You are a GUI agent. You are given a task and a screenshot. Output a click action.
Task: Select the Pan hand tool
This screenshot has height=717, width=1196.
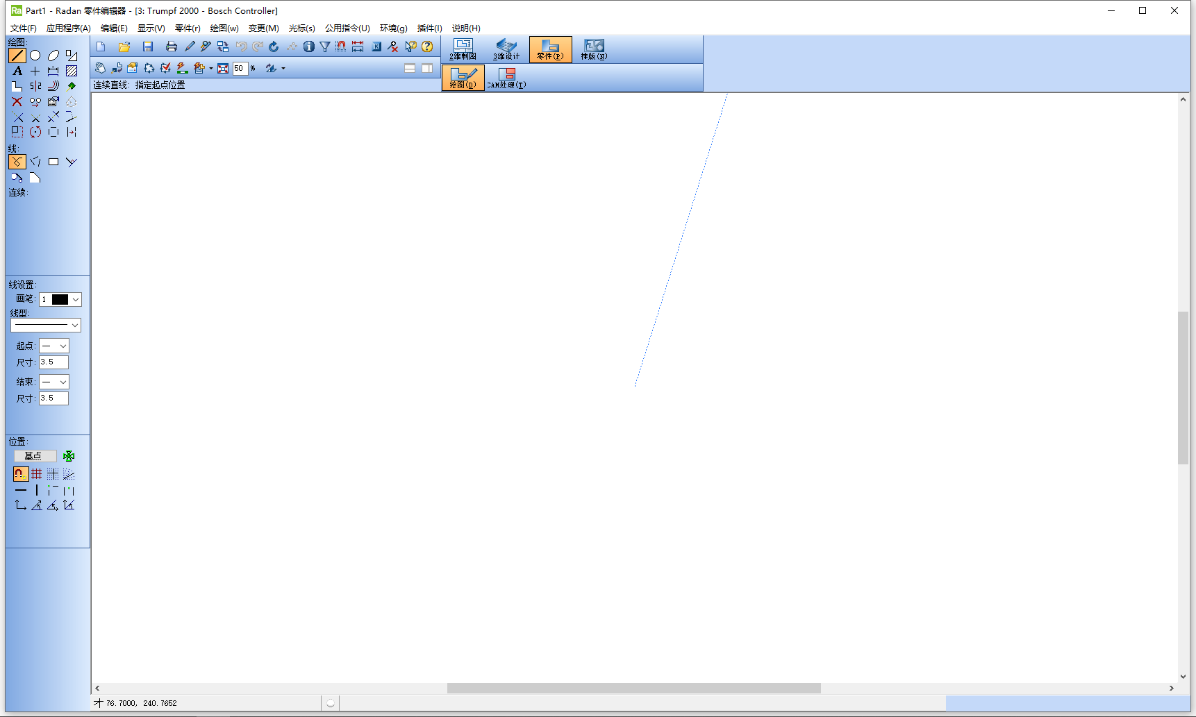coord(101,68)
